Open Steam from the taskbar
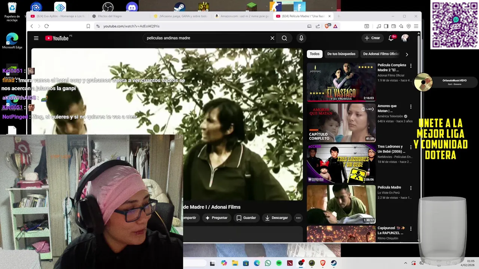 (334, 263)
